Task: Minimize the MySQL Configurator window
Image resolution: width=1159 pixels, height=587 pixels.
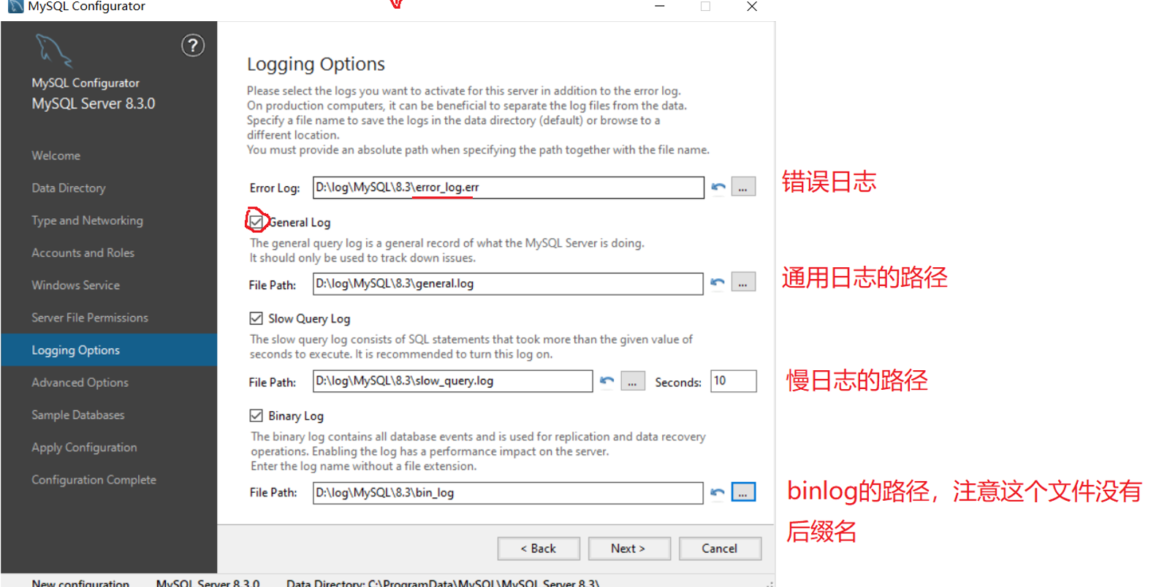Action: 659,7
